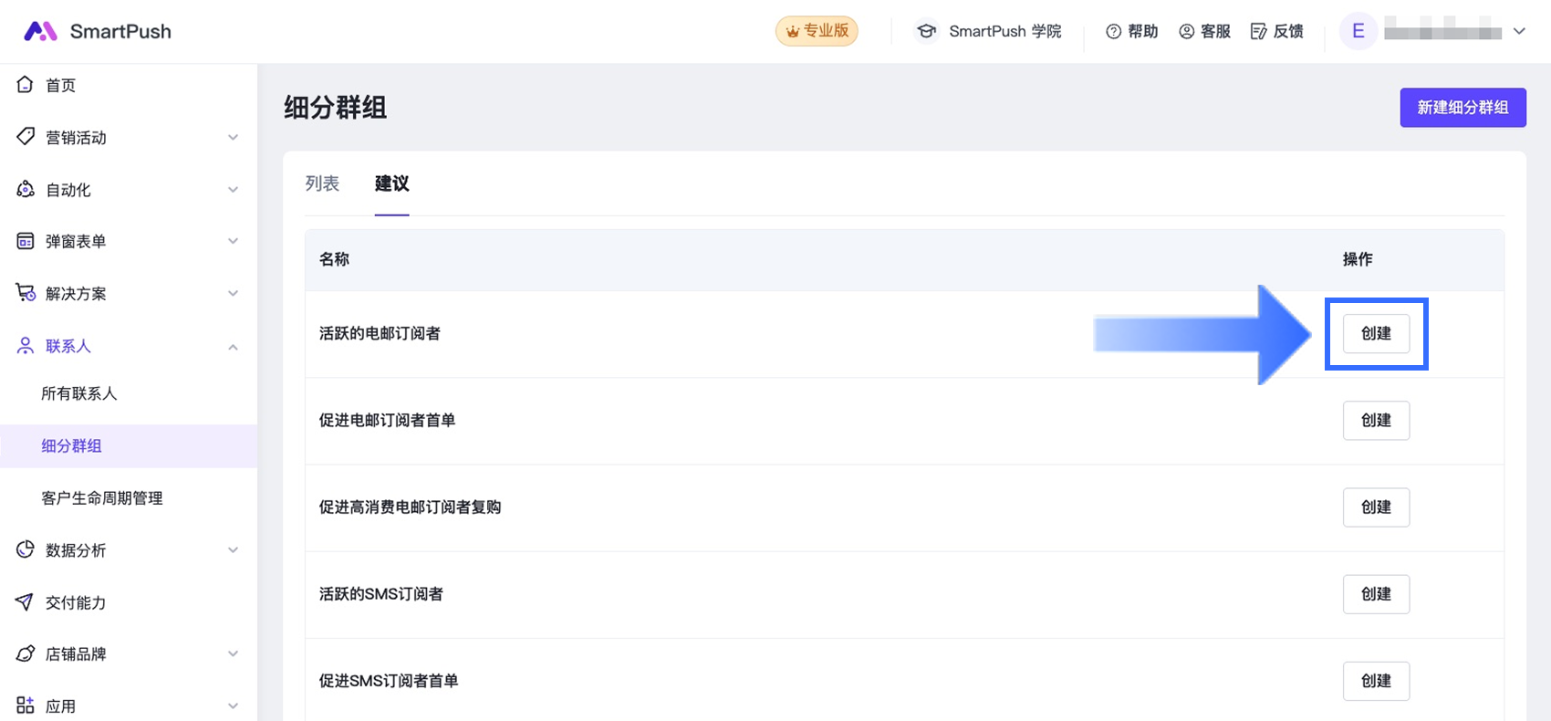The image size is (1551, 721).
Task: Open the 客服 link
Action: point(1215,31)
